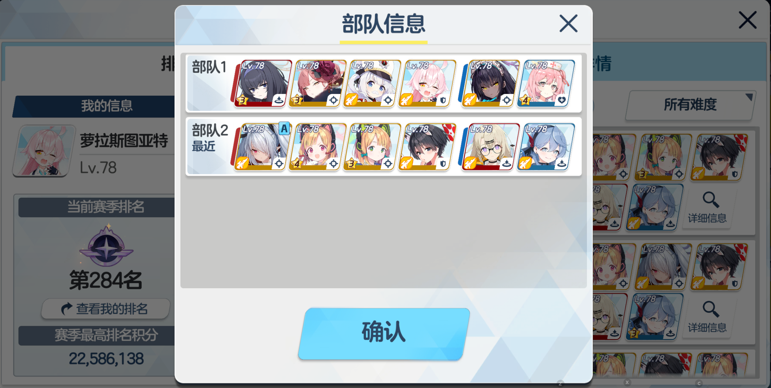Select red-rose-hat student in 部队1
Screen dimensions: 771x388
[x=316, y=84]
